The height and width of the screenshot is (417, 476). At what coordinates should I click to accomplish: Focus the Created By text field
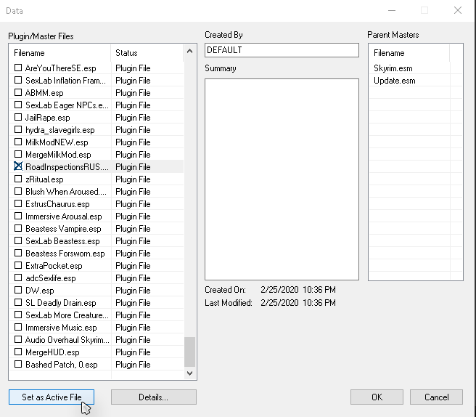(282, 50)
